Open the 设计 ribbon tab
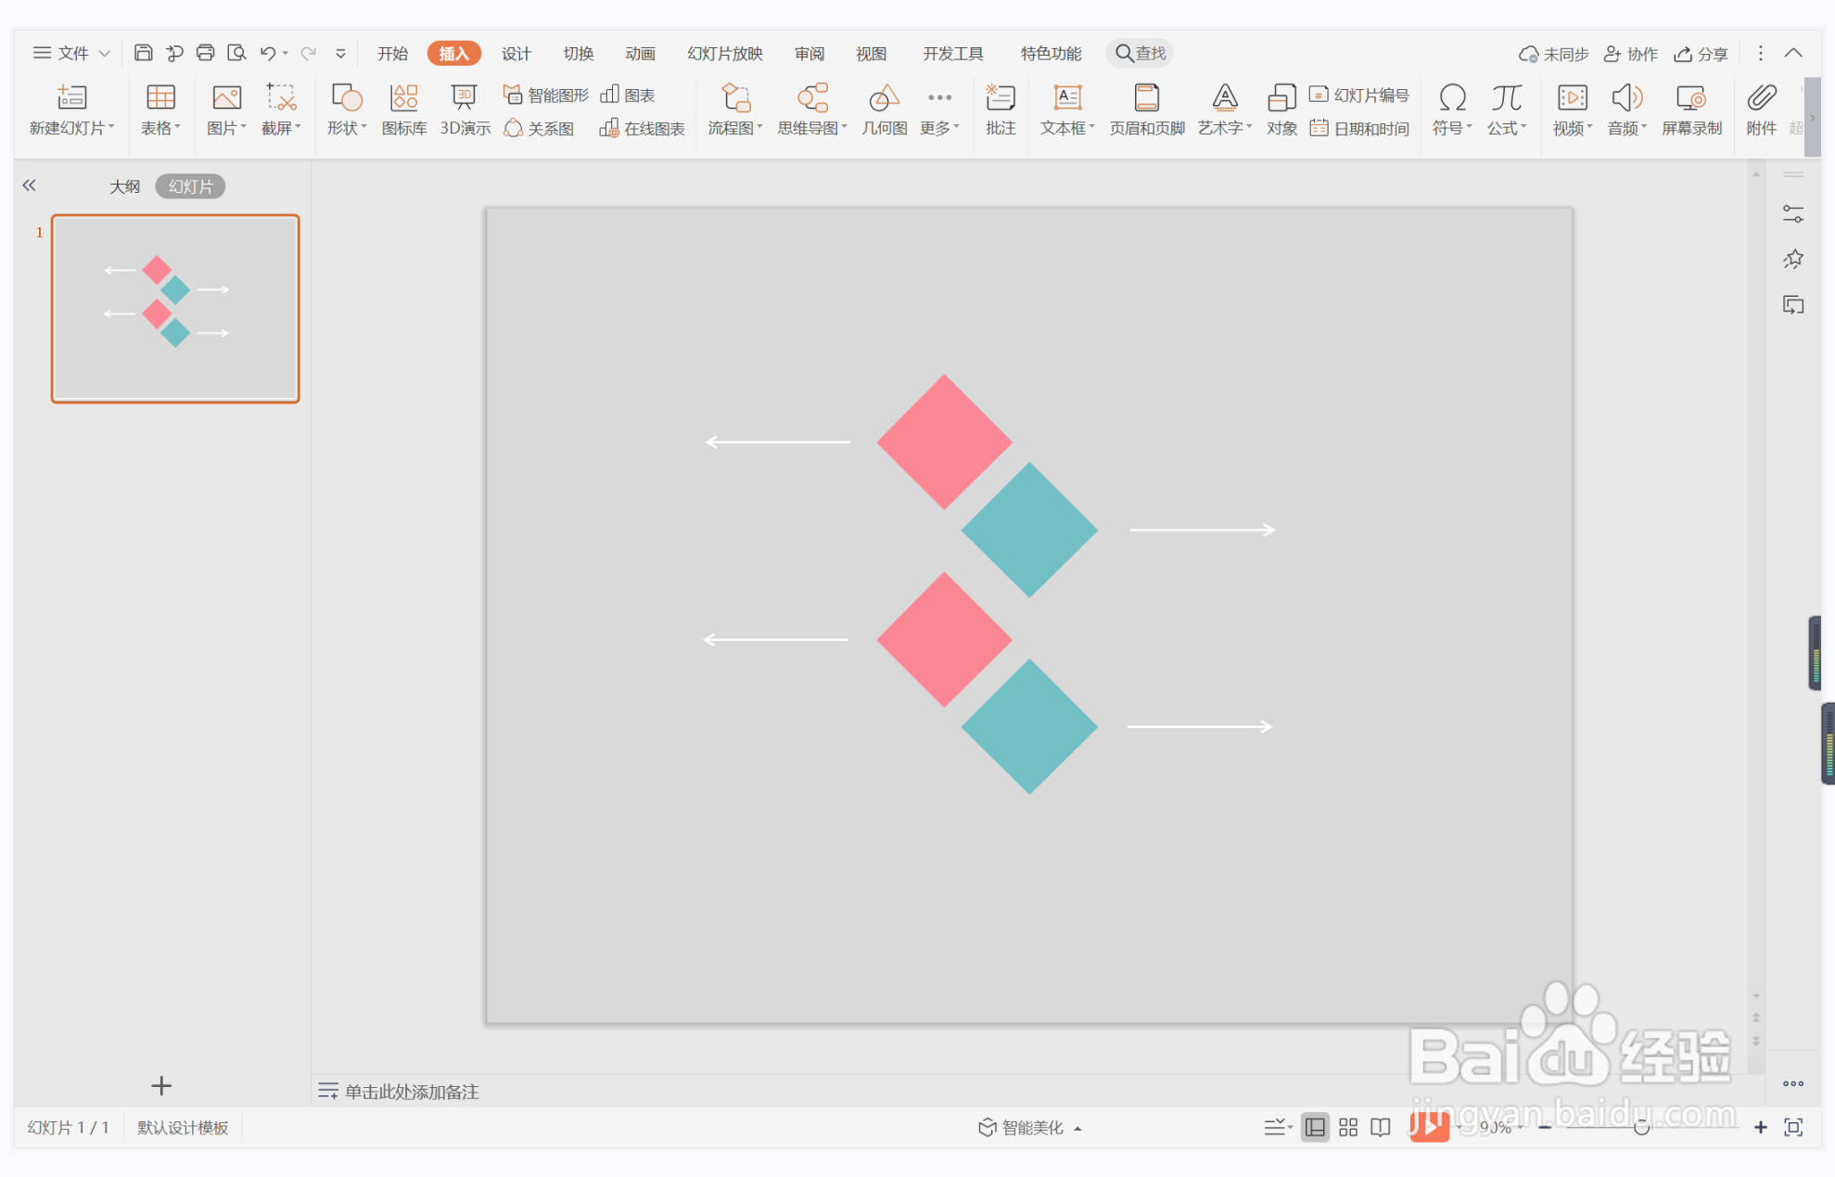This screenshot has width=1835, height=1177. click(x=516, y=54)
